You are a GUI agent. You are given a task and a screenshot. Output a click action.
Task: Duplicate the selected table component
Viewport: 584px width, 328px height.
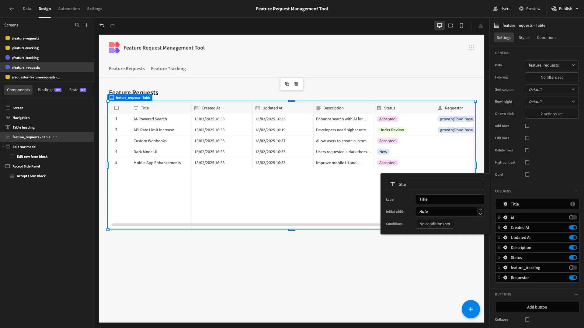pyautogui.click(x=287, y=84)
